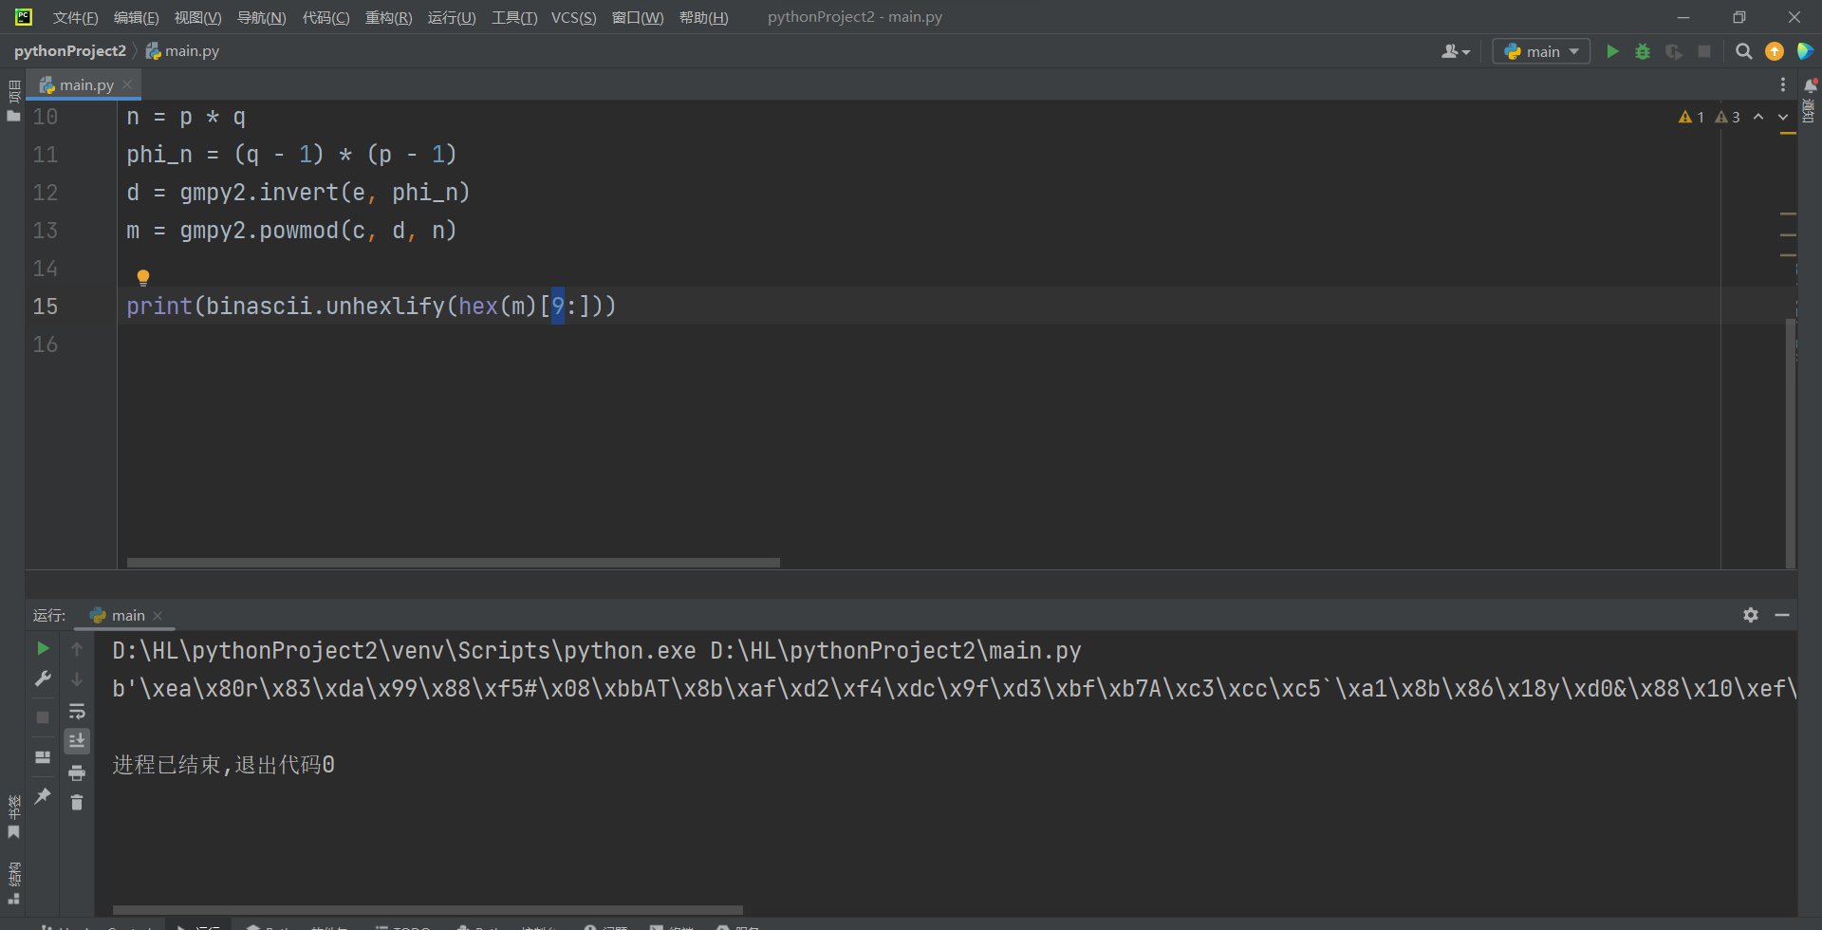Open the colorful JetBrains Toolbox icon

click(1805, 51)
